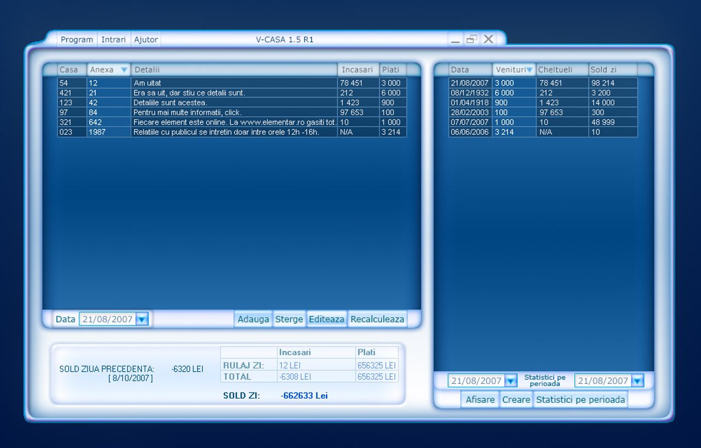701x448 pixels.
Task: Open the start date dropdown for statistics period
Action: tap(511, 380)
